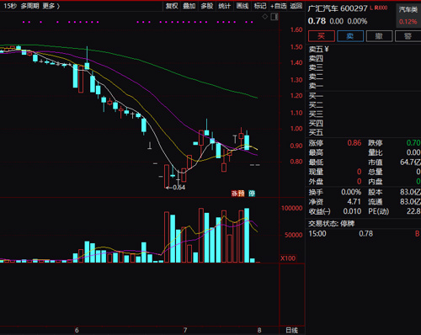Click the ¥ symbol next to 卖五

click(326, 49)
